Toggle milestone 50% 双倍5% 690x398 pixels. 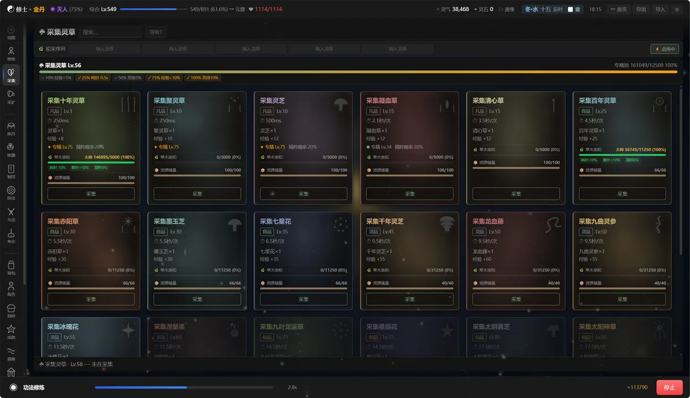pos(128,78)
